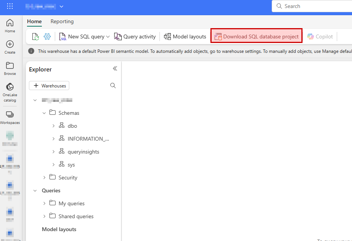Click the INFORMATION_ schema icon
Viewport: 352px width, 241px height.
[x=62, y=138]
